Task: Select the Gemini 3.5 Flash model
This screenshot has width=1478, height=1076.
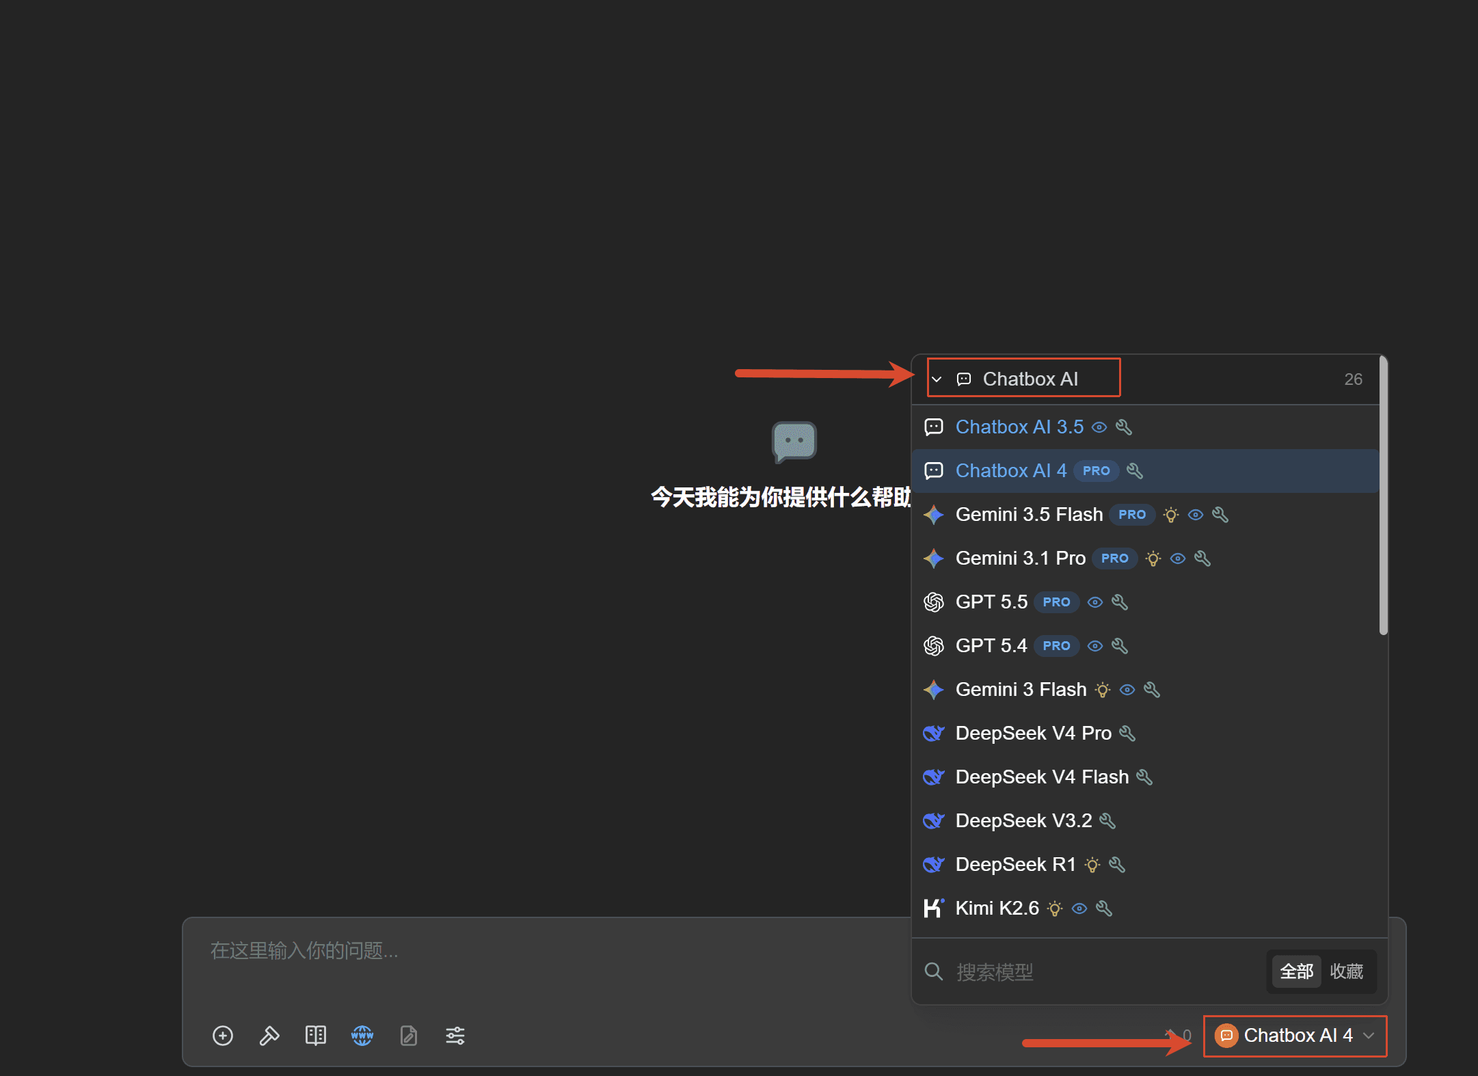Action: (1146, 515)
